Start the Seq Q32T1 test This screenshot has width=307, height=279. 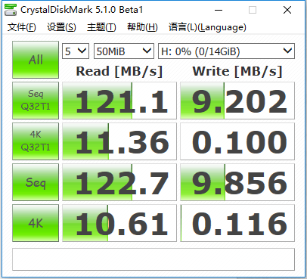(36, 101)
